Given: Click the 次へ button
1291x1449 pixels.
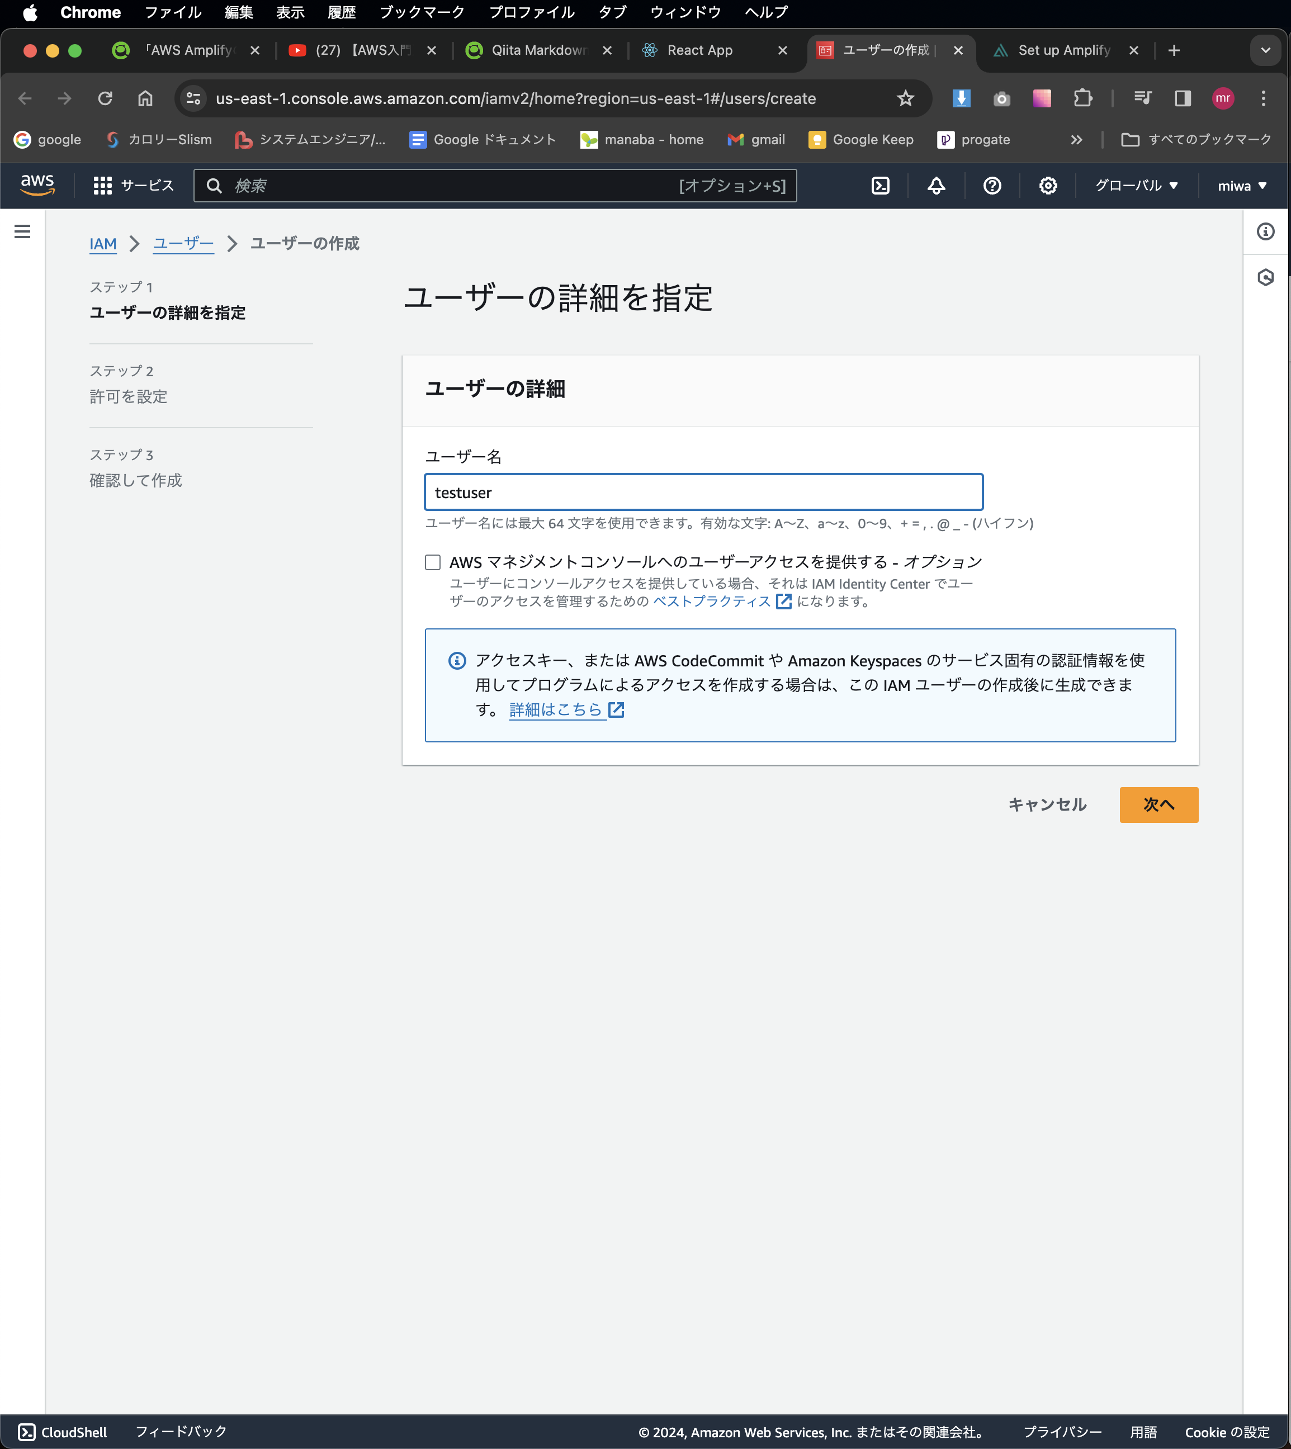Looking at the screenshot, I should coord(1158,805).
